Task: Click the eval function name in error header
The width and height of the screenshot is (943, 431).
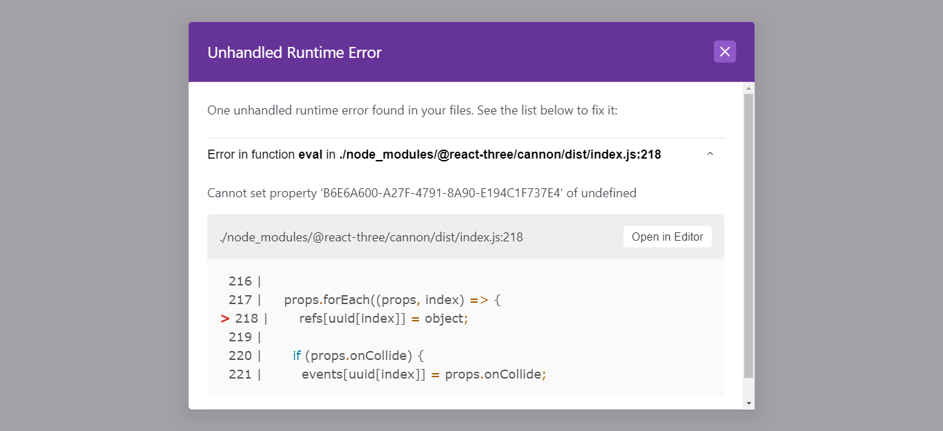Action: tap(309, 154)
